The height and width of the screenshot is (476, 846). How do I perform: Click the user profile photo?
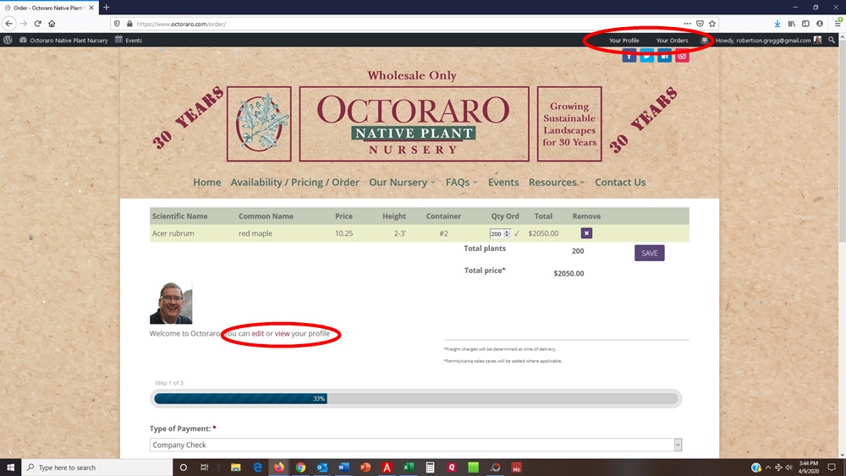coord(171,303)
